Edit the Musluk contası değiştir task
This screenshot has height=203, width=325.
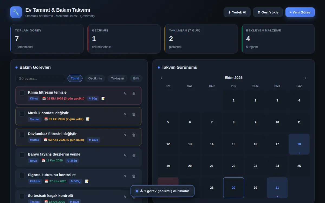tap(125, 114)
